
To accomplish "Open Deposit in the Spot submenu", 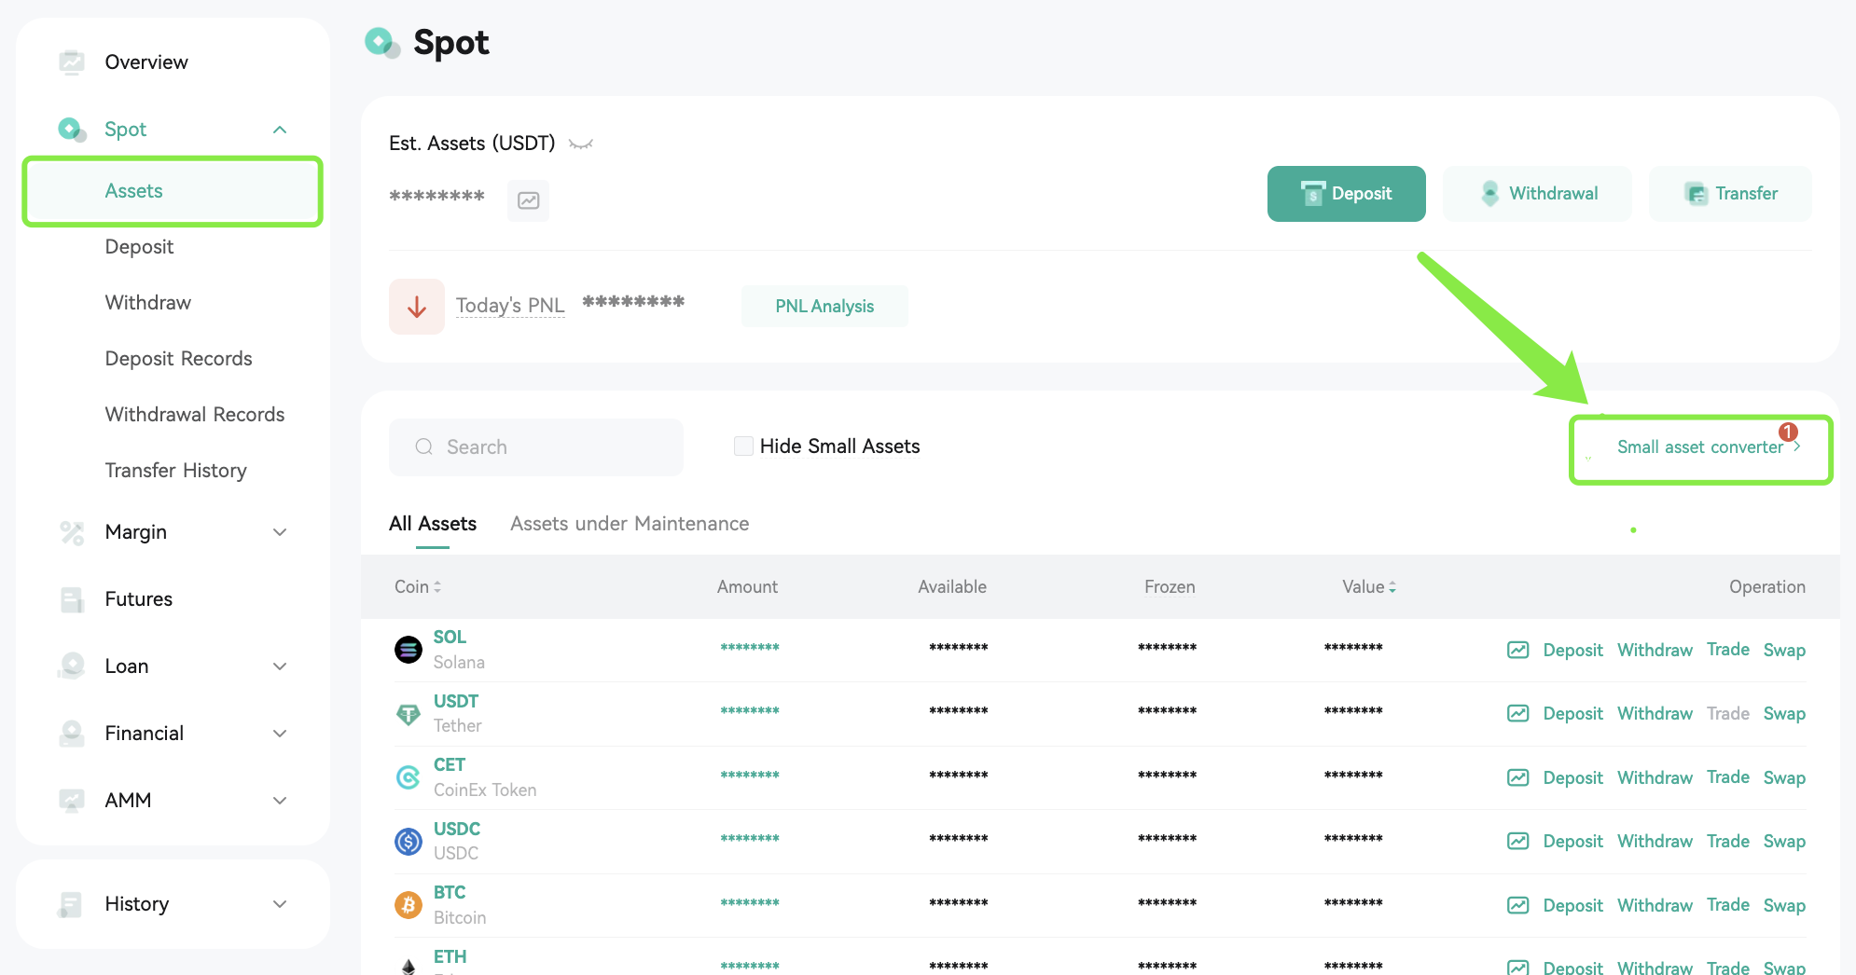I will (140, 247).
